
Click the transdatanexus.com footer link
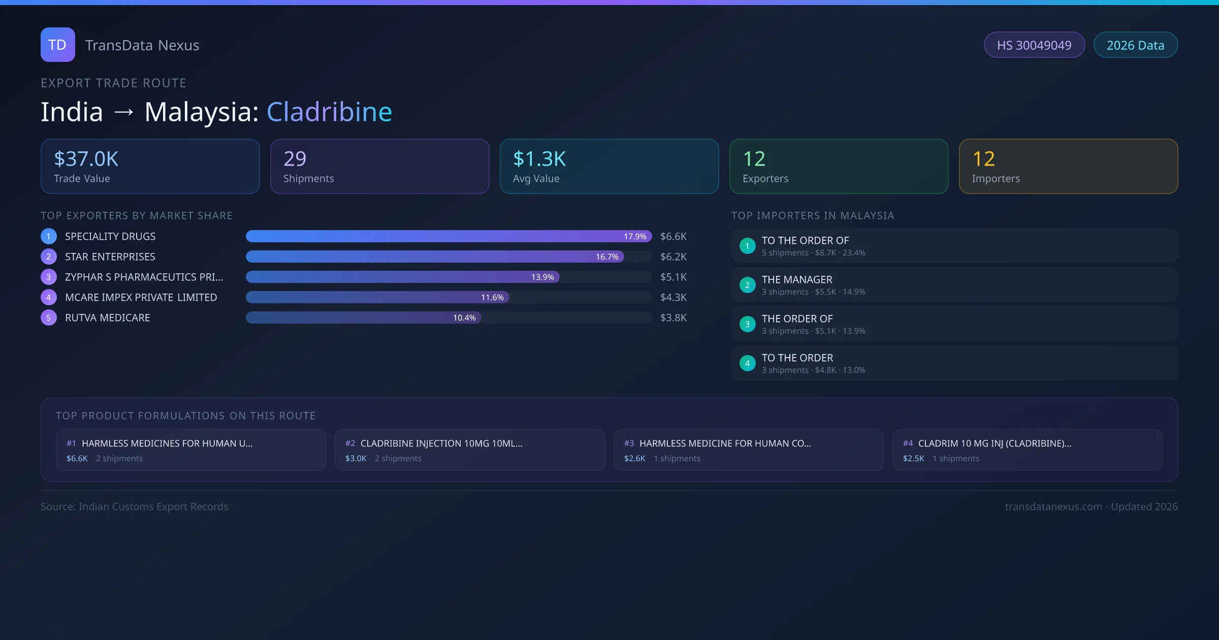[x=1053, y=506]
